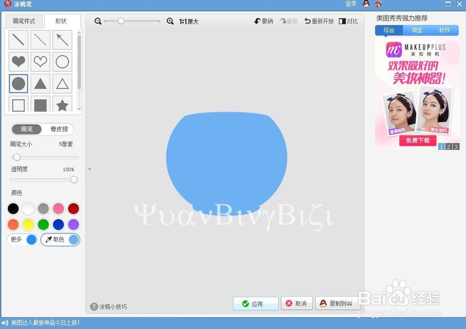Activate the 画笔 brush mode

27,129
